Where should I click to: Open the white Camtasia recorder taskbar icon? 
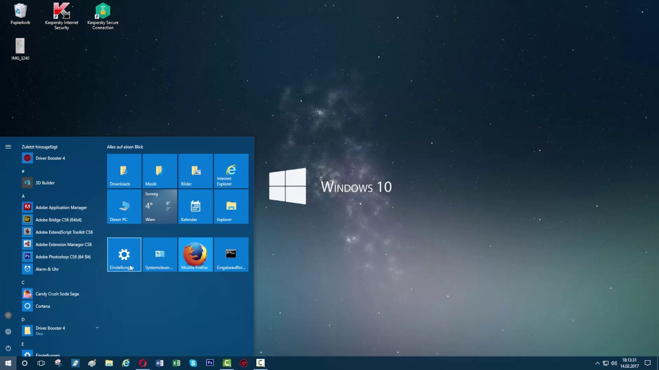point(261,363)
